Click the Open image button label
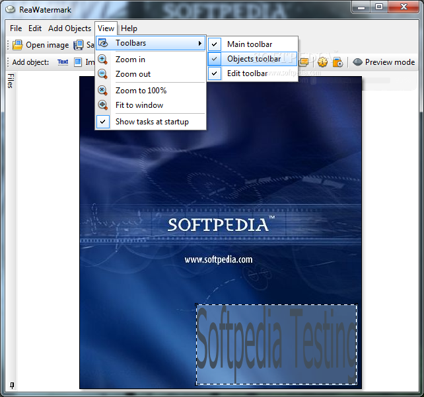The height and width of the screenshot is (397, 424). point(48,45)
